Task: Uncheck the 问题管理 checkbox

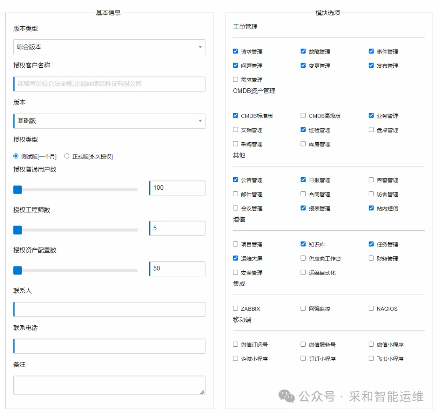Action: 236,65
